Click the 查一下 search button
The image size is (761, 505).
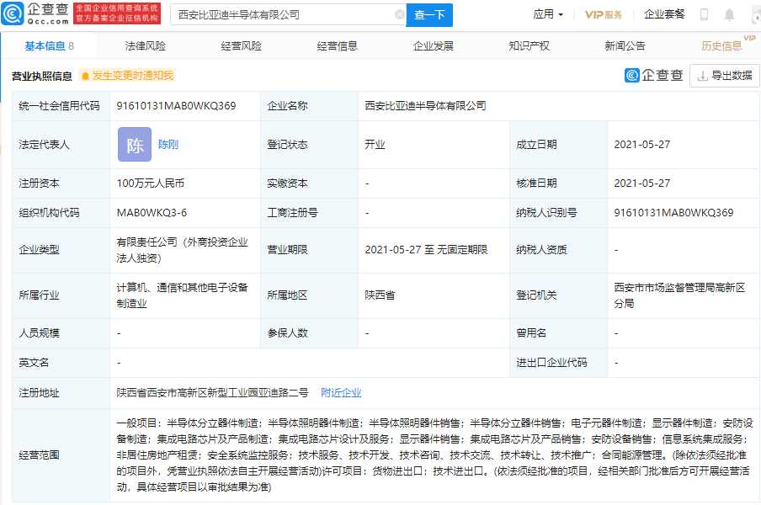pos(430,15)
